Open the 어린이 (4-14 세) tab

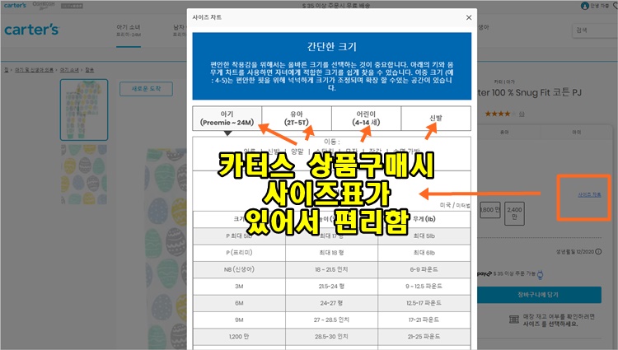(x=366, y=118)
